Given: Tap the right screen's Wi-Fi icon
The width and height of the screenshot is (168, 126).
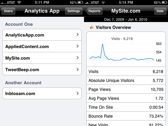Looking at the screenshot, I should click(103, 3).
